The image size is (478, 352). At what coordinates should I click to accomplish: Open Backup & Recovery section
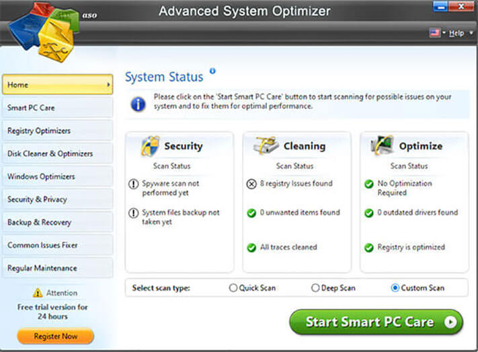click(x=57, y=222)
